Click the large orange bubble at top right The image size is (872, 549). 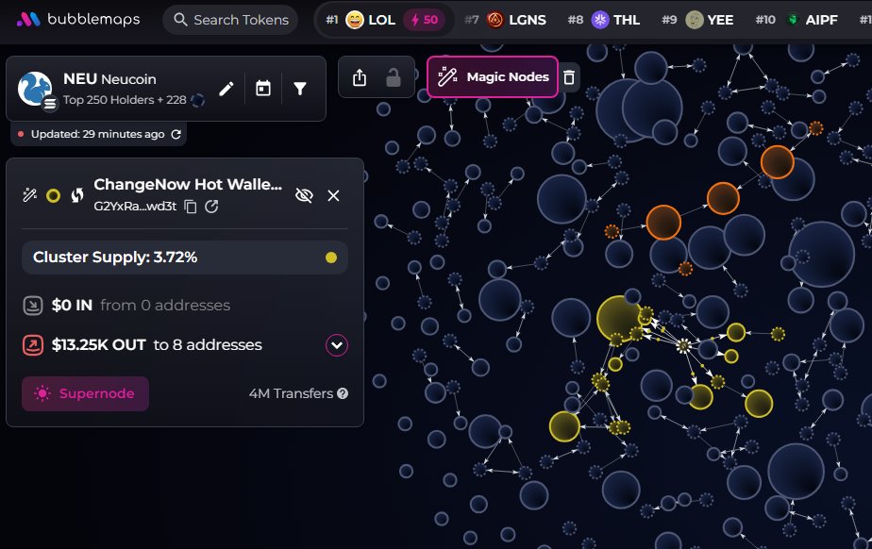(x=777, y=161)
